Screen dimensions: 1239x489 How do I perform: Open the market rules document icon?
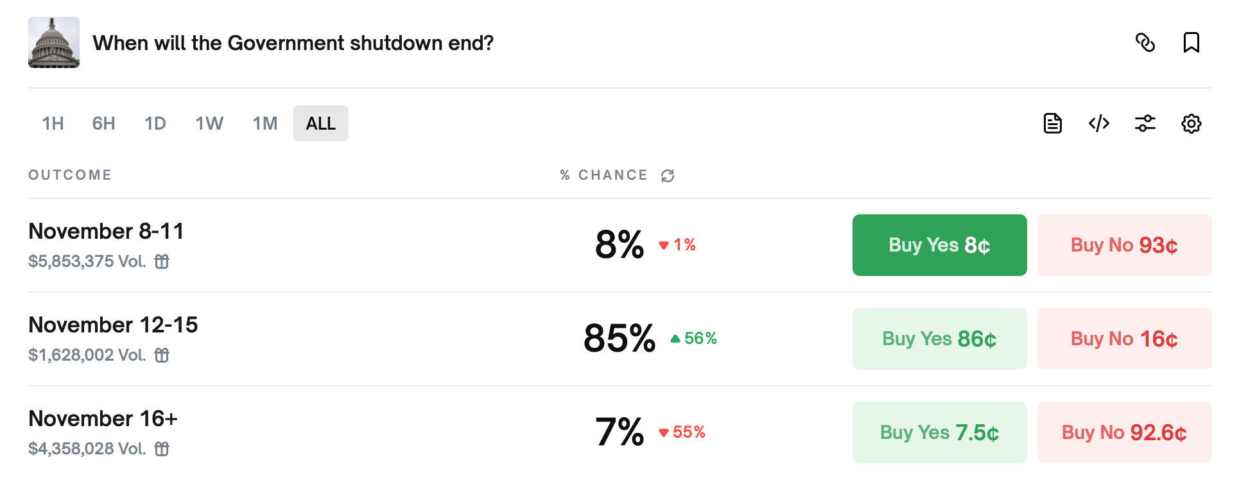click(1052, 123)
